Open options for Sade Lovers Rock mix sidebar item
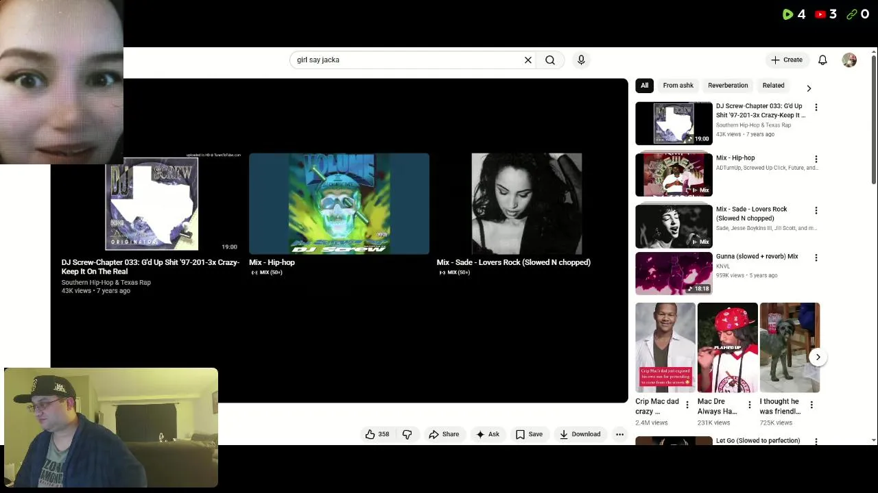This screenshot has height=493, width=878. (x=816, y=210)
